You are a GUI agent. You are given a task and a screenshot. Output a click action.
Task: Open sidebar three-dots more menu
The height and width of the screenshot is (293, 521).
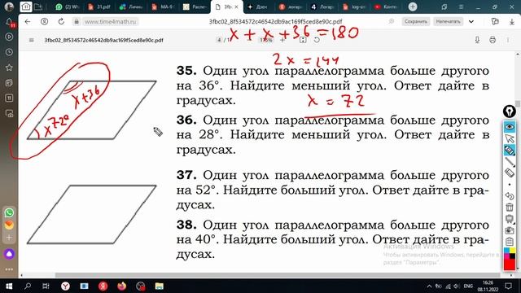coord(9,269)
